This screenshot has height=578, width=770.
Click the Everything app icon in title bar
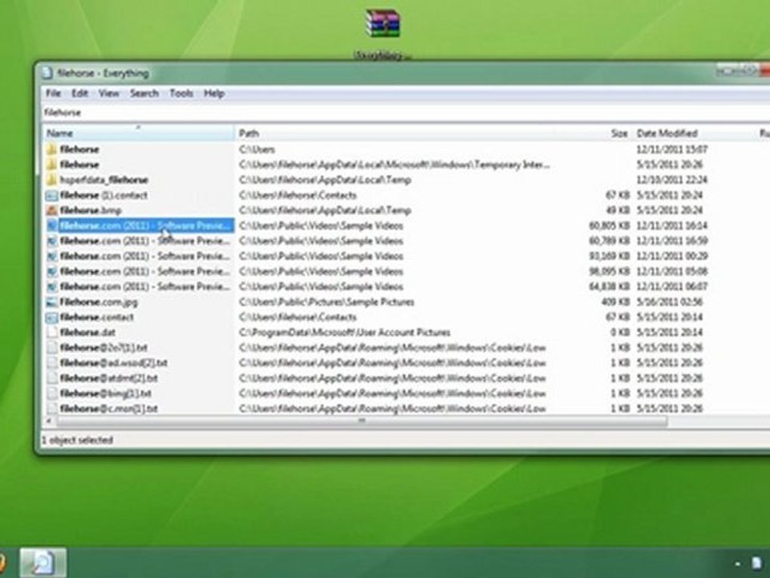pos(47,73)
